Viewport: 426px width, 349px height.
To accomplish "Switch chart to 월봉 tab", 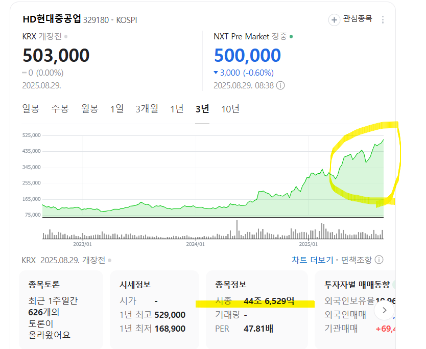I will (90, 109).
